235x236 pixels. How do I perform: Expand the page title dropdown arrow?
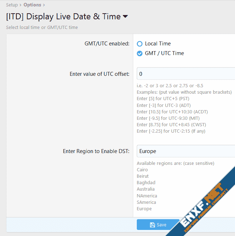coord(125,16)
